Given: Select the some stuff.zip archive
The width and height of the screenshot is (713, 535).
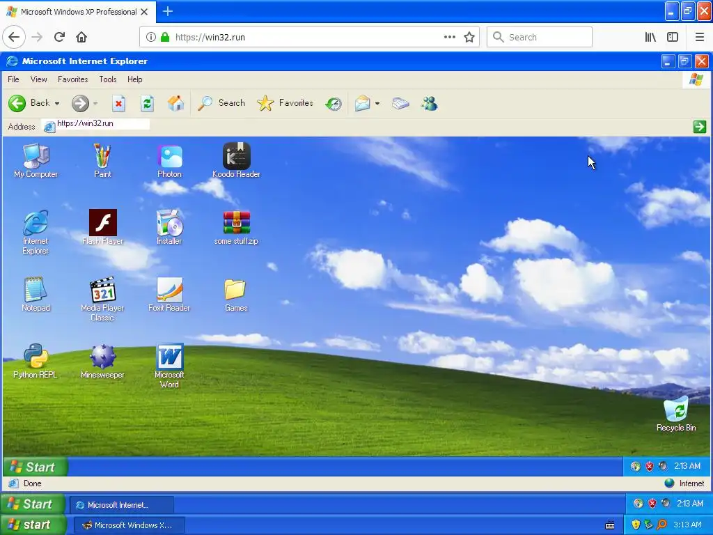Looking at the screenshot, I should (236, 227).
